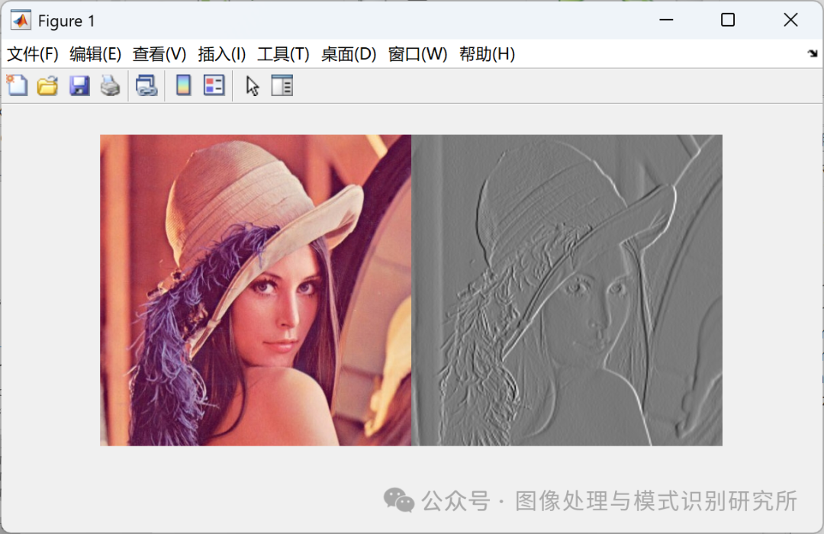Open the 文件(F) menu
This screenshot has height=534, width=824.
[x=32, y=53]
